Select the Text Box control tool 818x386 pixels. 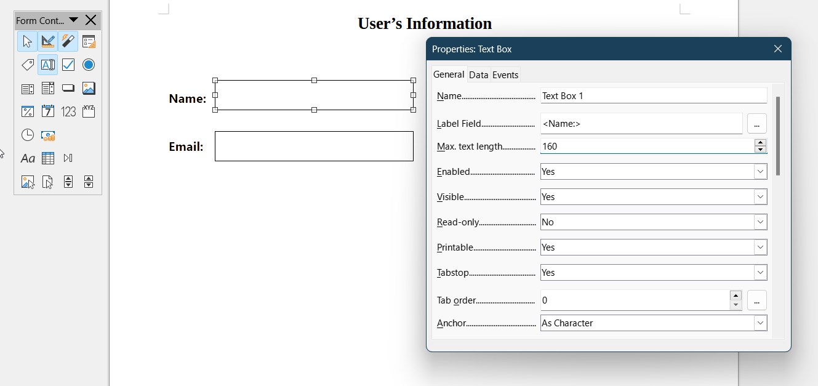[47, 65]
